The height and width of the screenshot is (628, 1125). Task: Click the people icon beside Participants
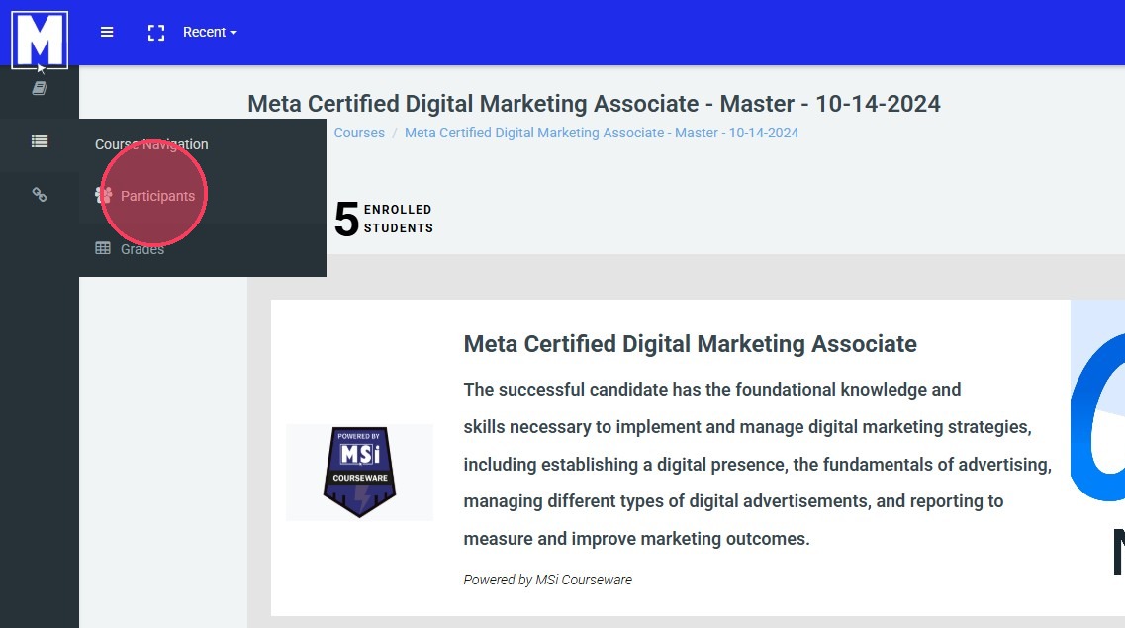[x=103, y=195]
